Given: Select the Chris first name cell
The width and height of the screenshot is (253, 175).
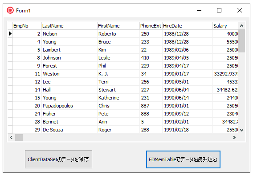Looking at the screenshot, I should (x=118, y=106).
